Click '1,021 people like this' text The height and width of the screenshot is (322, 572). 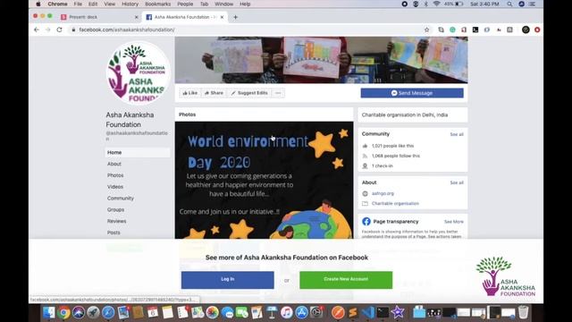pos(392,146)
